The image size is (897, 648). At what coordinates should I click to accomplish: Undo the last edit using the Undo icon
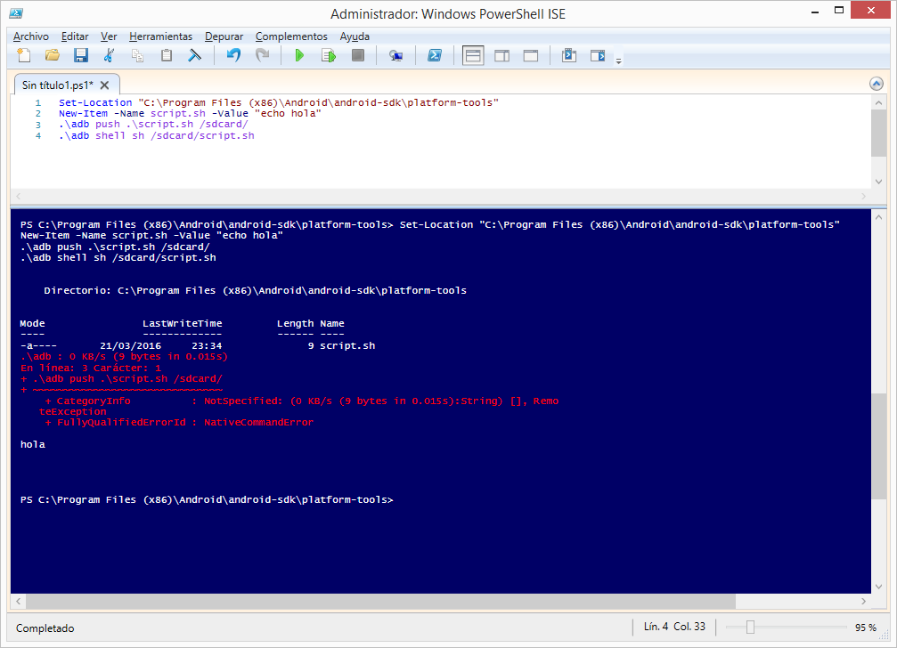coord(232,54)
